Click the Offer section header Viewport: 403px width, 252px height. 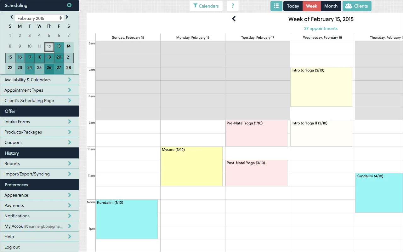pos(39,111)
